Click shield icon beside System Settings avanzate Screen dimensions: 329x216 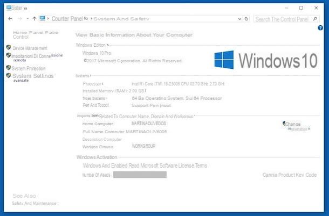(x=9, y=75)
